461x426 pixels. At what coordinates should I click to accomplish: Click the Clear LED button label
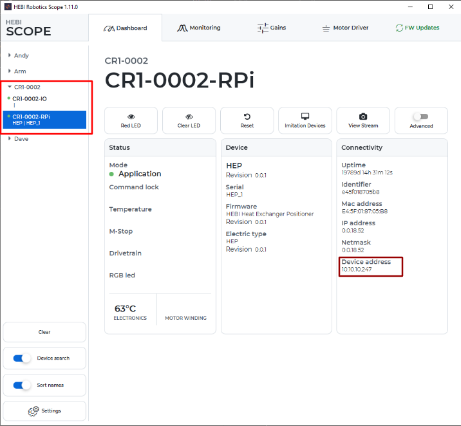click(x=189, y=125)
